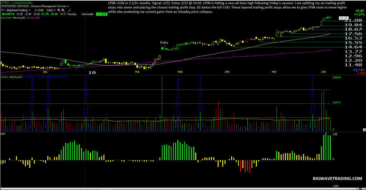The image size is (366, 190).
Task: Expand the F1 - BigWaveTrading layout dropdown
Action: (16, 10)
